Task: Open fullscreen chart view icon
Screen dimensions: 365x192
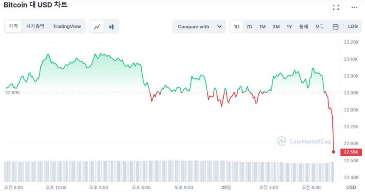Action: click(336, 7)
